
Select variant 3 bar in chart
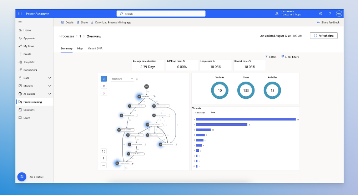[x=203, y=130]
